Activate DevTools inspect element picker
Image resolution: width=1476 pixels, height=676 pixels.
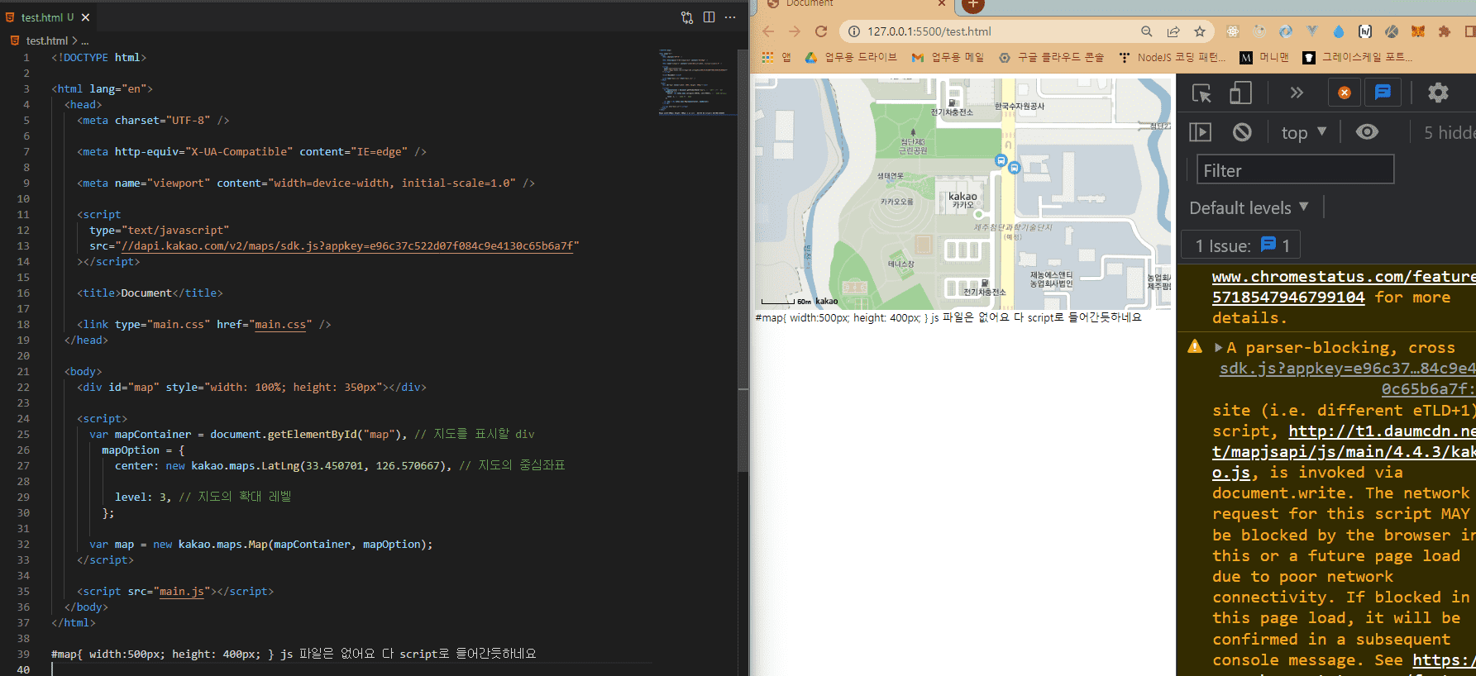[x=1201, y=93]
